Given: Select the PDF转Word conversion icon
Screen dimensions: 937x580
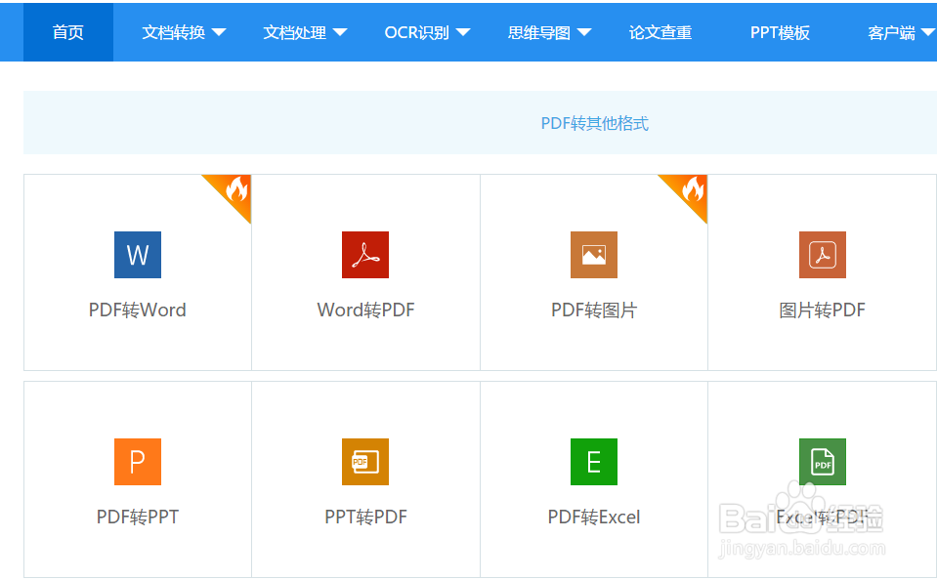Looking at the screenshot, I should point(137,255).
